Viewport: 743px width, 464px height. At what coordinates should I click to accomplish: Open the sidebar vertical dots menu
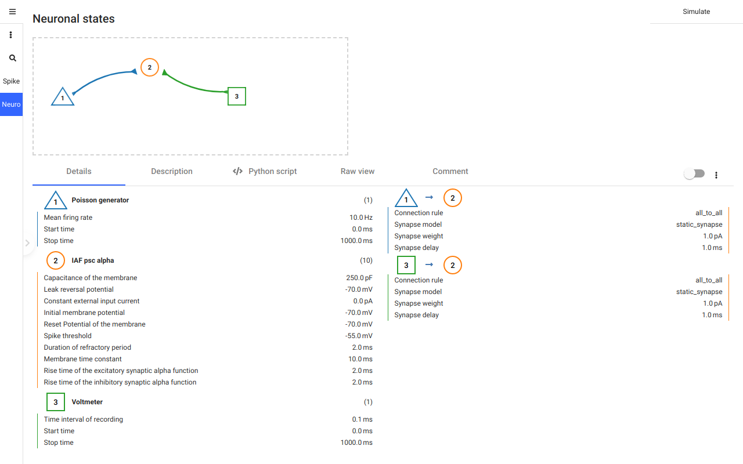click(x=10, y=35)
